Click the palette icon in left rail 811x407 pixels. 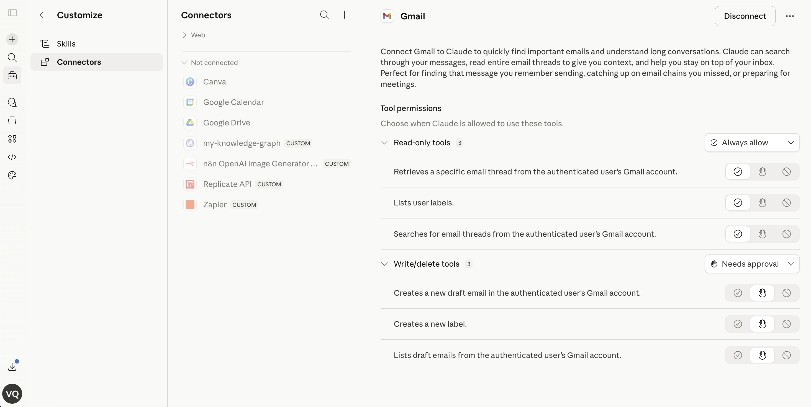click(x=12, y=175)
